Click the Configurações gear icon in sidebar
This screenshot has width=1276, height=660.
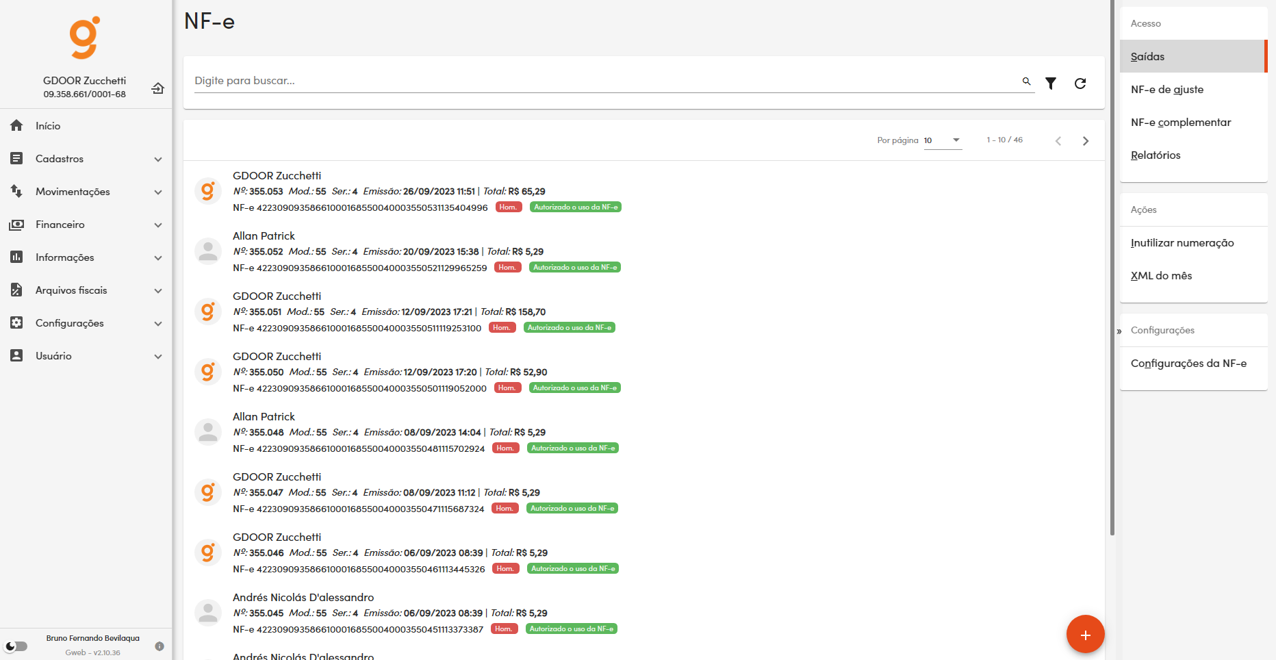point(16,322)
